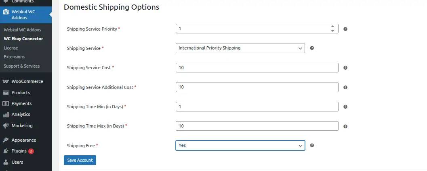Open the Plugins menu item

coord(19,151)
